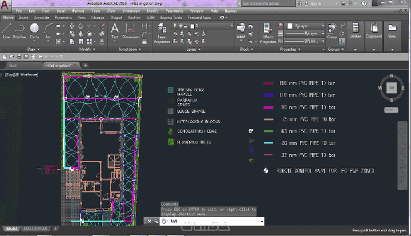Open the Dimension menu
This screenshot has height=236, width=411.
click(131, 11)
